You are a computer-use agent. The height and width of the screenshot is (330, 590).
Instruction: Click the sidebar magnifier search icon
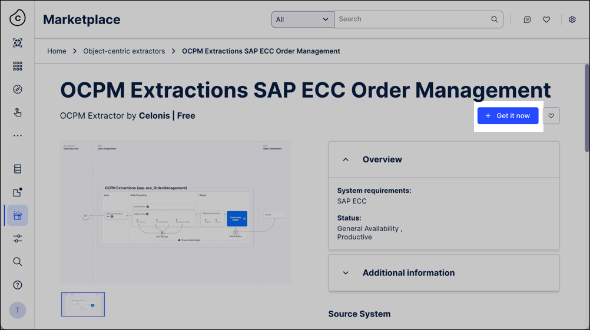[x=18, y=262]
